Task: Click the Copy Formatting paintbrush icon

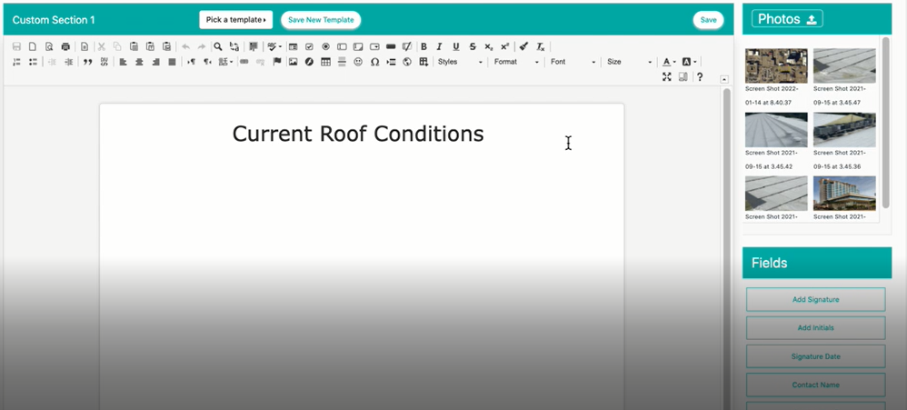Action: tap(523, 46)
